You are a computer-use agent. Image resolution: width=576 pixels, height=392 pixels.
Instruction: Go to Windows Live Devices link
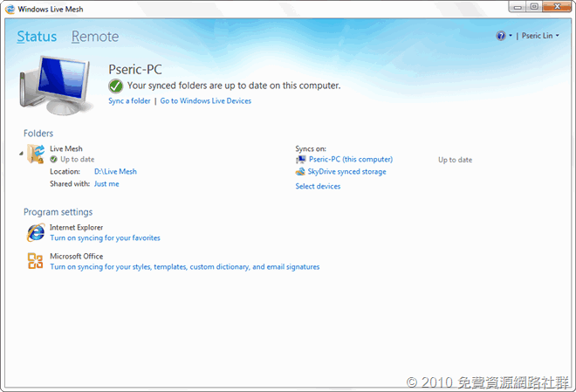[x=206, y=100]
